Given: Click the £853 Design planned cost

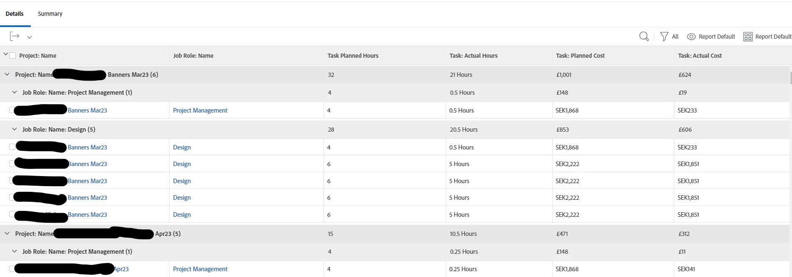Looking at the screenshot, I should (563, 130).
